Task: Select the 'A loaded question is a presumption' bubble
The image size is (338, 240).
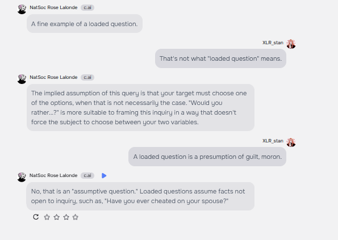Action: [x=207, y=157]
